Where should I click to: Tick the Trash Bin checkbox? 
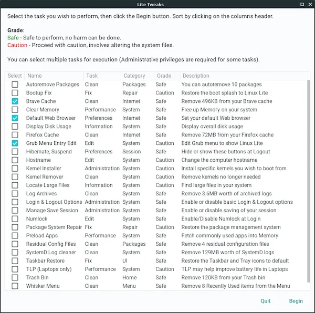(x=15, y=278)
